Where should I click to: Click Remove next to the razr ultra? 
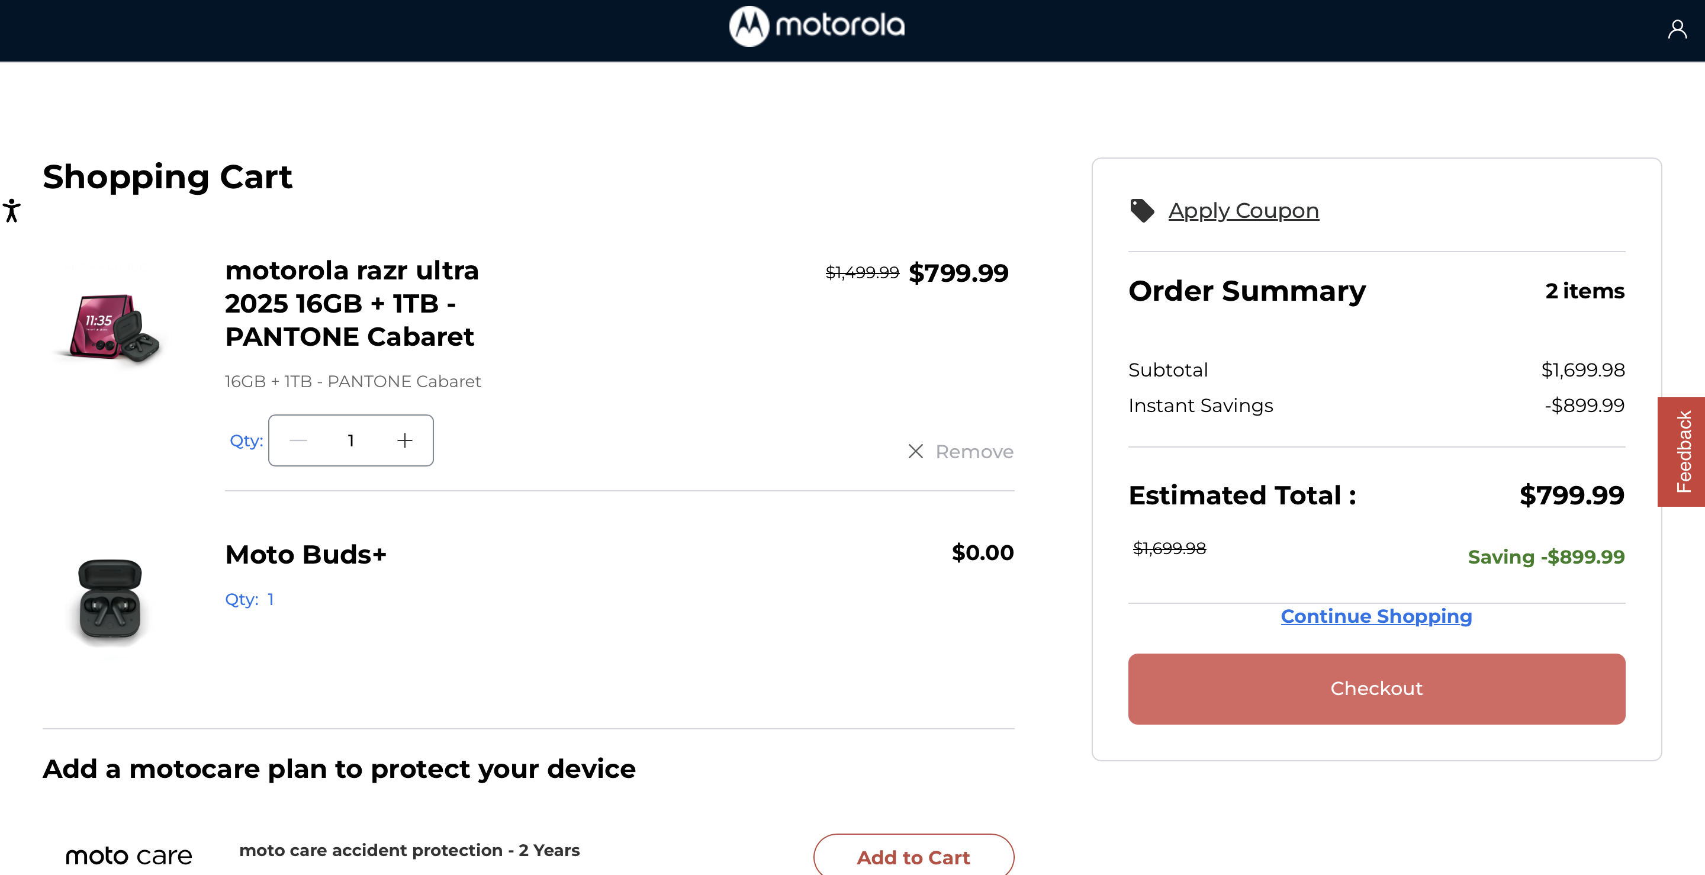pyautogui.click(x=974, y=451)
